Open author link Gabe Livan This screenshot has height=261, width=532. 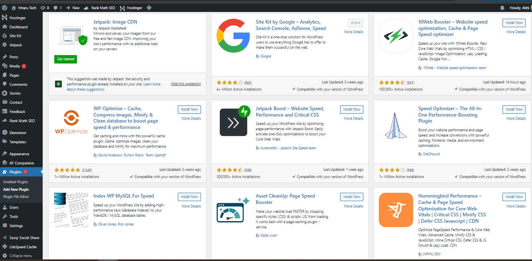(x=268, y=235)
